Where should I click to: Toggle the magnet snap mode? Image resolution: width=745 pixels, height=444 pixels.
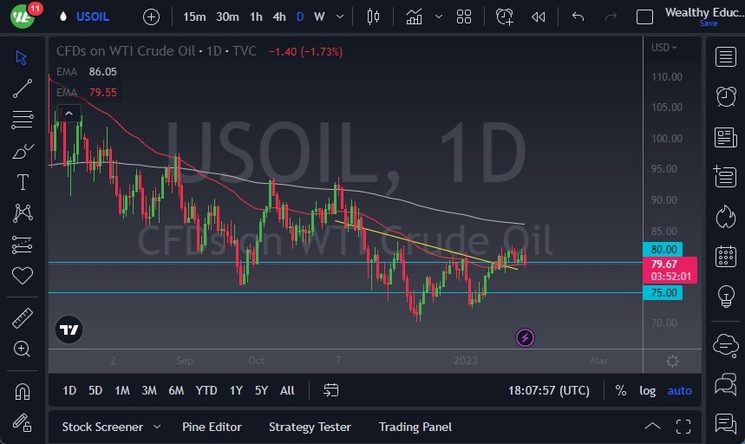23,391
